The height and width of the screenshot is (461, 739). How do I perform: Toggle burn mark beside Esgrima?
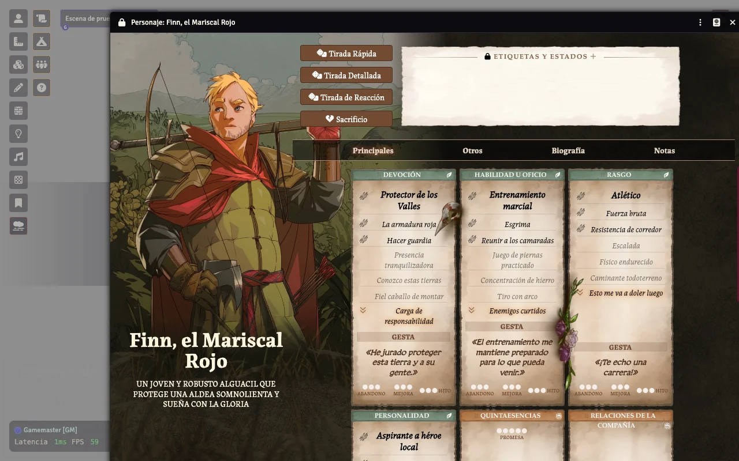tap(472, 224)
